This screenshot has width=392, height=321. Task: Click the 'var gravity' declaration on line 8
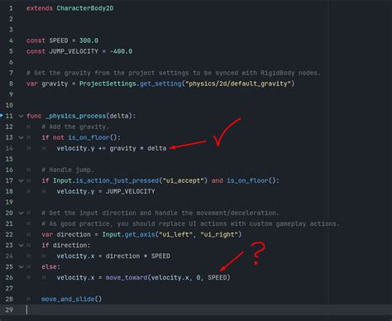47,84
